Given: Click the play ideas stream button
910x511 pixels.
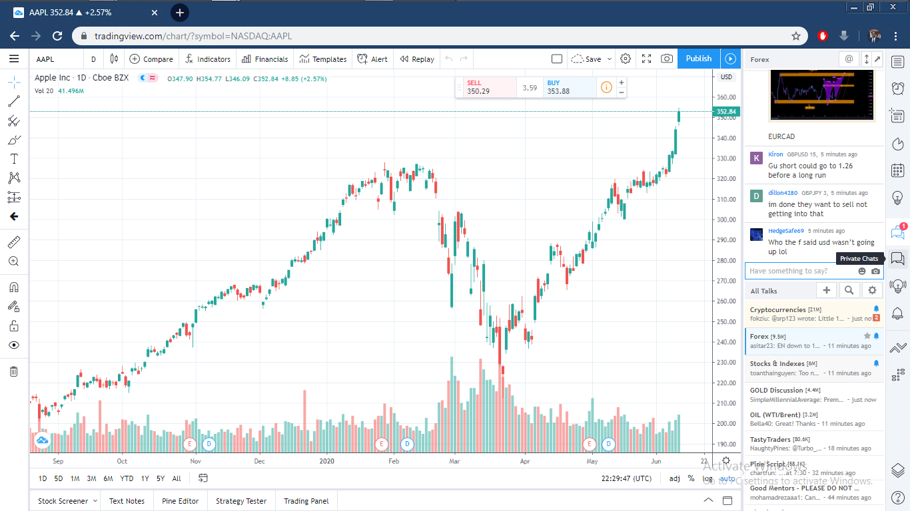Looking at the screenshot, I should pos(730,59).
